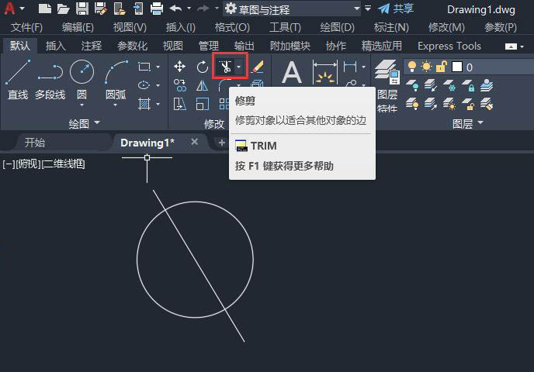534x372 pixels.
Task: Open the 修改(M) menu
Action: click(446, 28)
